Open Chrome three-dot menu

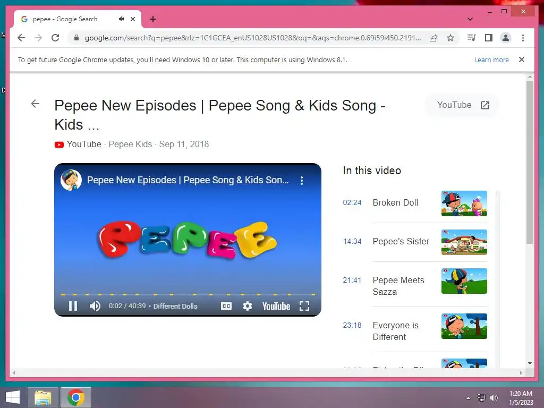click(523, 38)
